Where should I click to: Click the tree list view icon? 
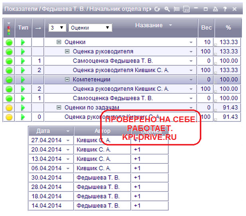(177, 9)
